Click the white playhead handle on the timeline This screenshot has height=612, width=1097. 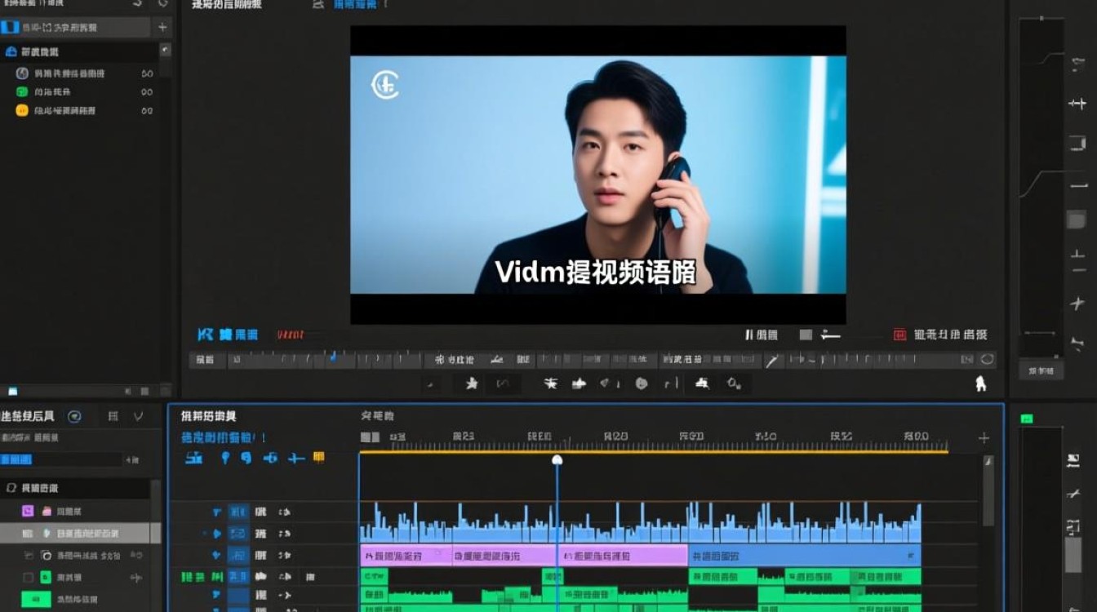557,459
